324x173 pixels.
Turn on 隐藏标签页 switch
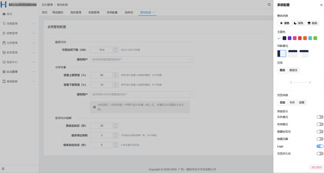(320, 132)
